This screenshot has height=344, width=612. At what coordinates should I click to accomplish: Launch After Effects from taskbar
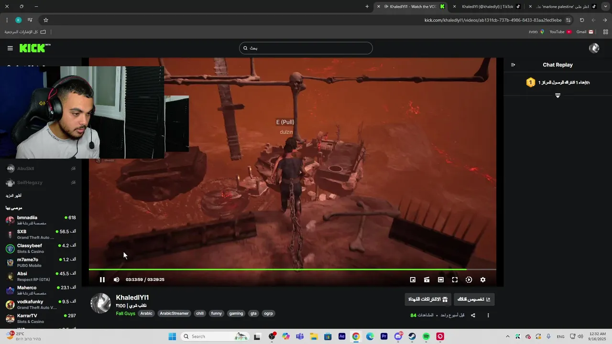342,336
